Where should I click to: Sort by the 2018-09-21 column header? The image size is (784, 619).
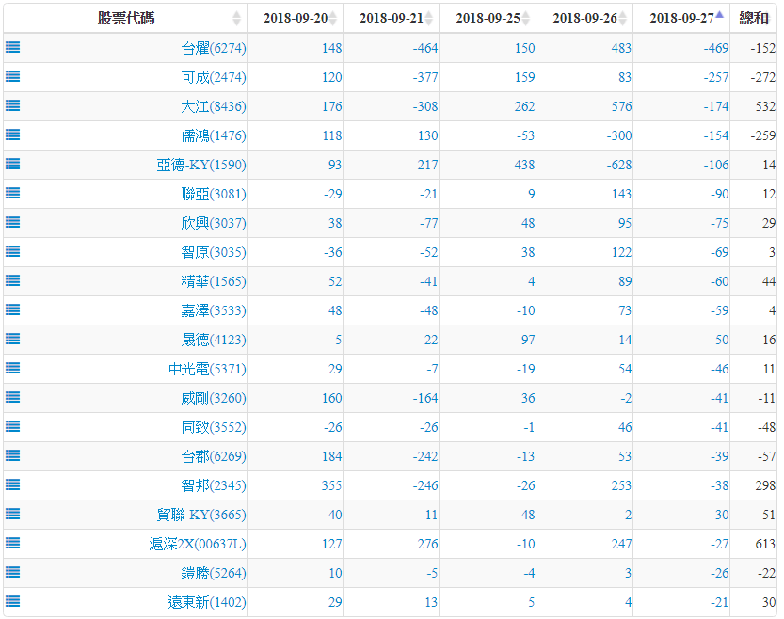(391, 18)
